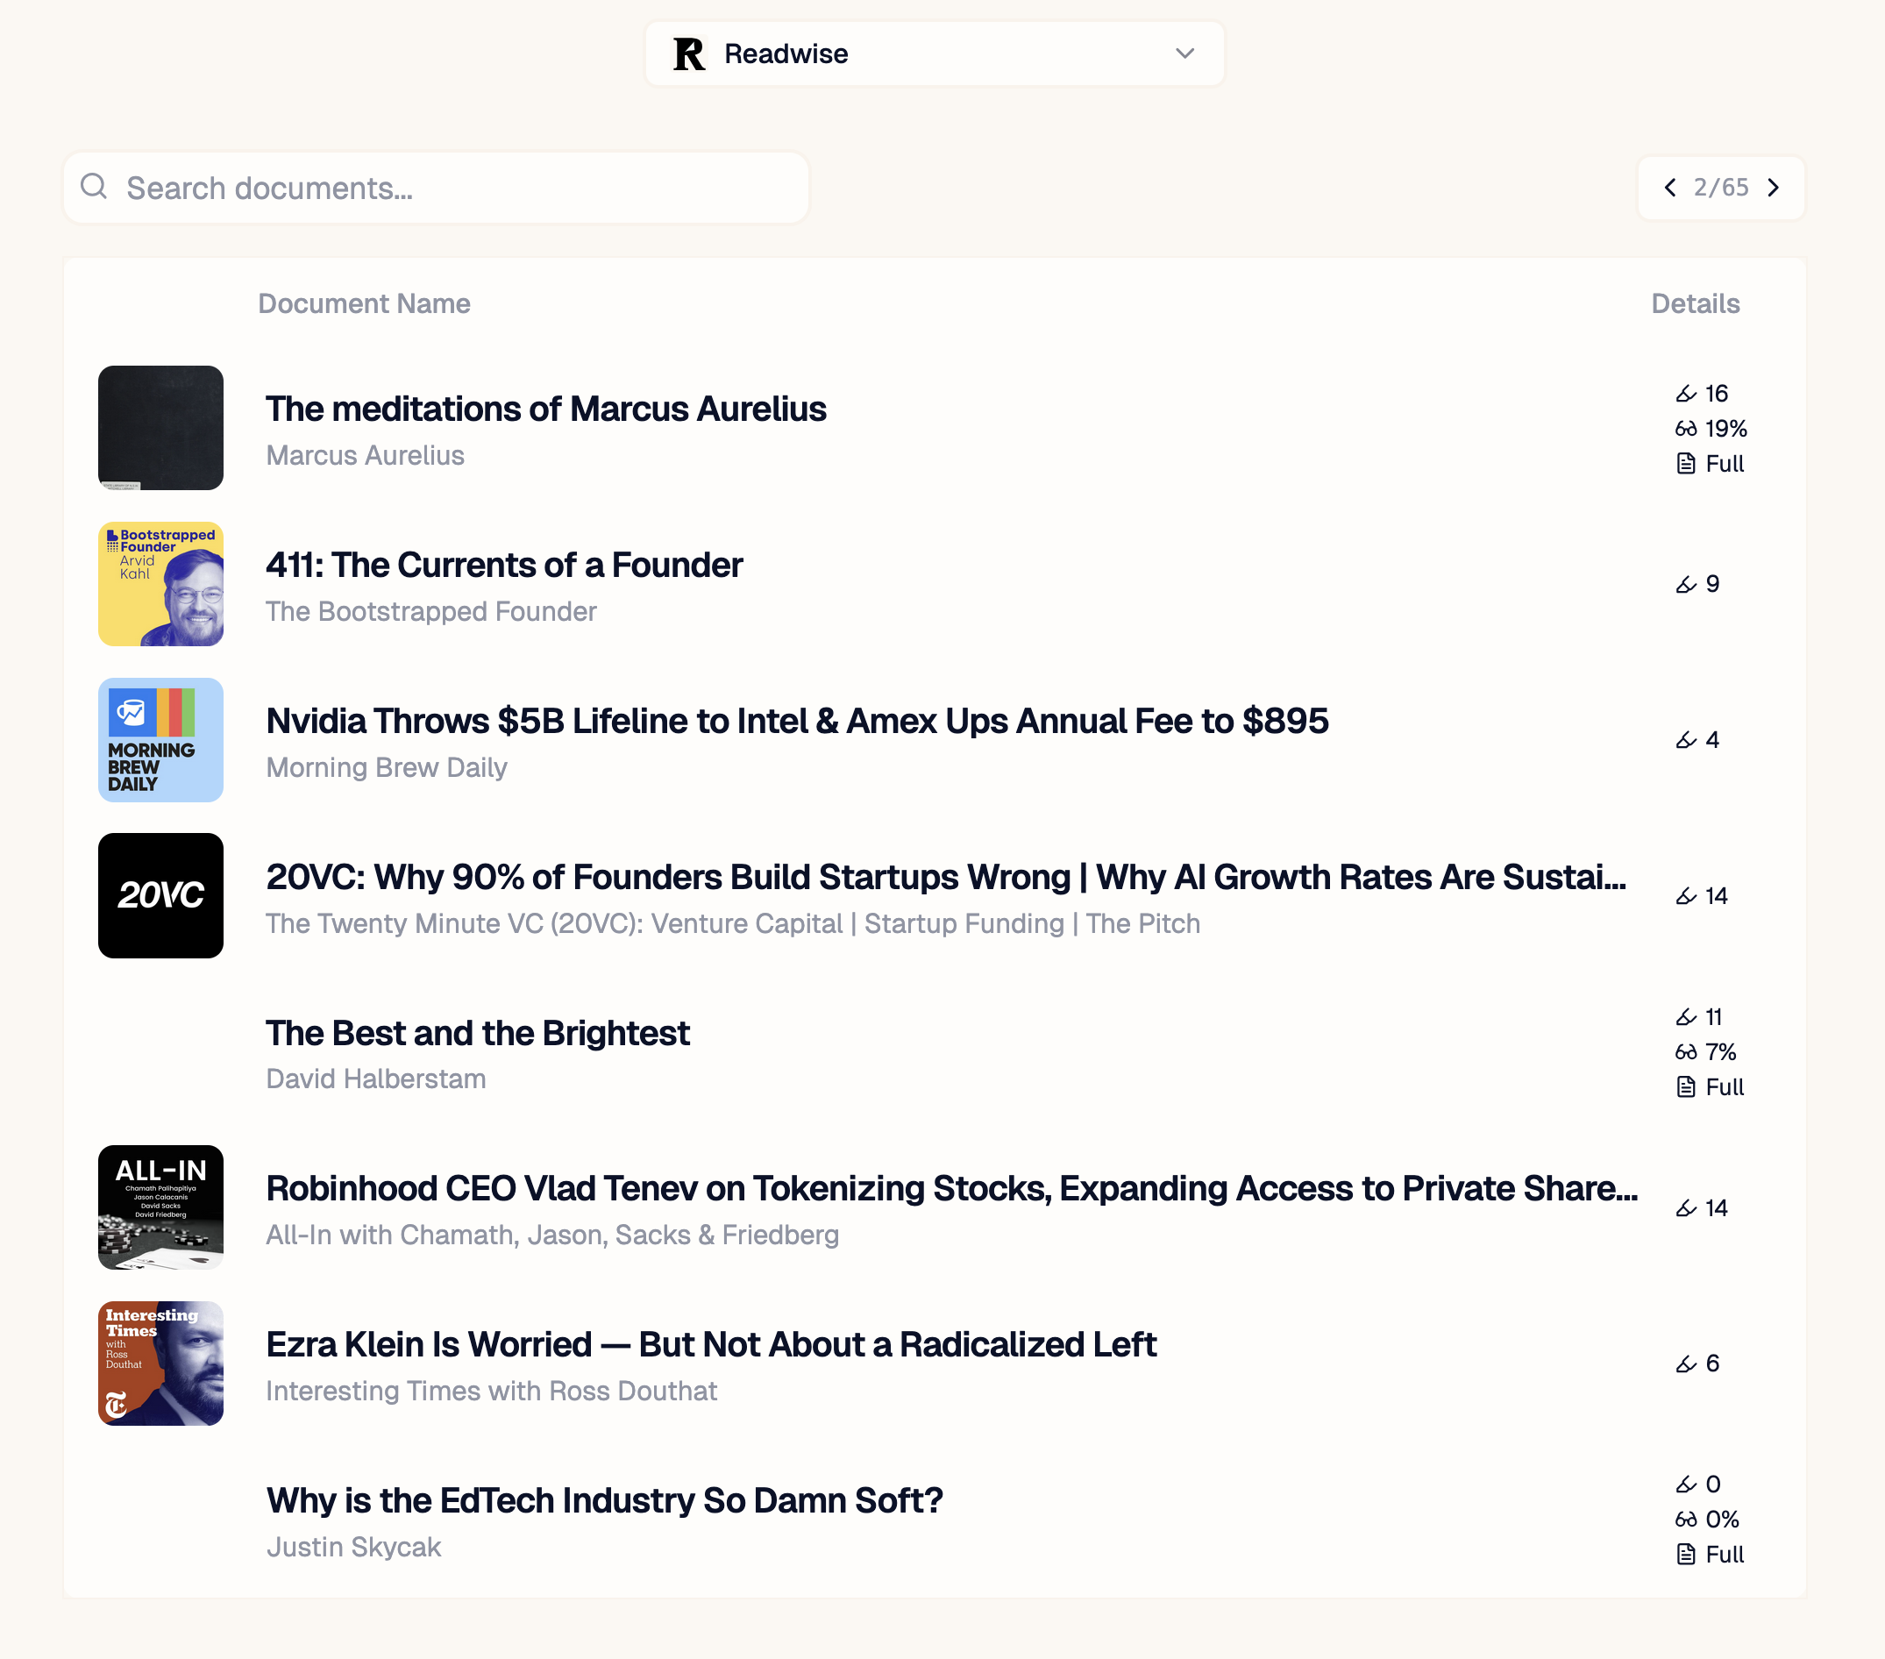Image resolution: width=1885 pixels, height=1659 pixels.
Task: Open The Best and the Brightest document
Action: click(x=478, y=1033)
